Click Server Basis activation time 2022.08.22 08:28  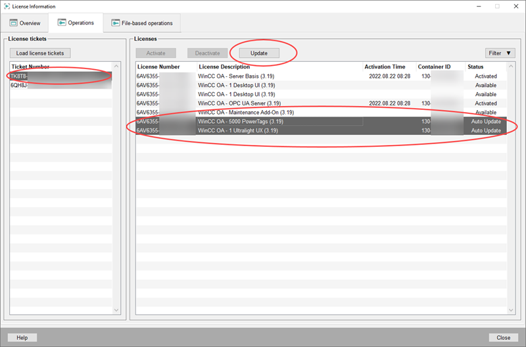pos(389,76)
